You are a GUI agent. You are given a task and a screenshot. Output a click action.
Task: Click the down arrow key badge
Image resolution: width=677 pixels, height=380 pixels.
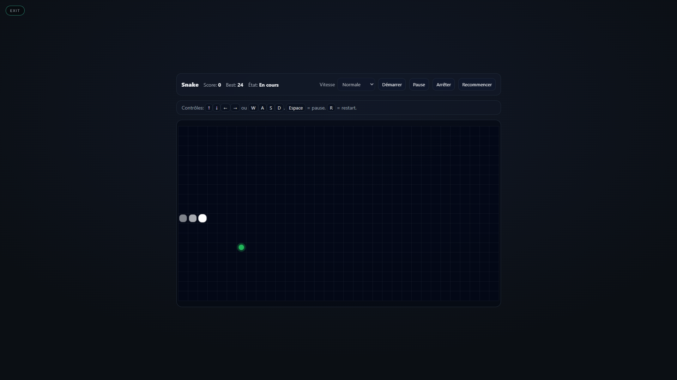[x=217, y=108]
